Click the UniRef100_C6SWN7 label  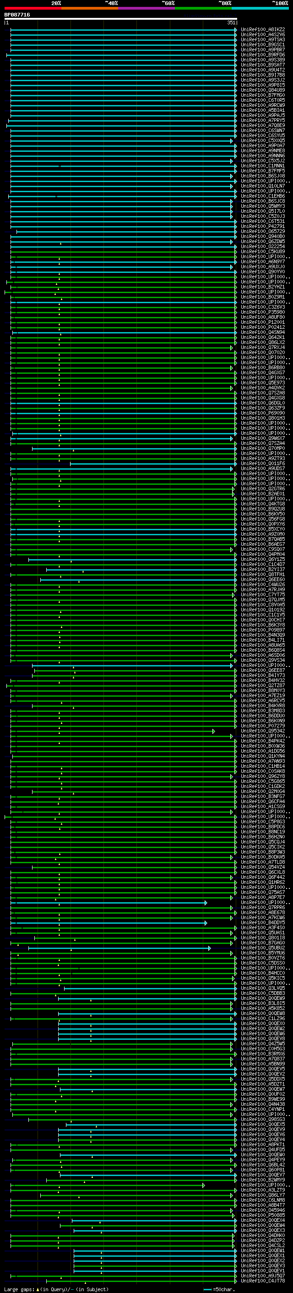[x=263, y=131]
